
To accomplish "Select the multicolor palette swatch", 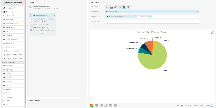I will pos(92,106).
